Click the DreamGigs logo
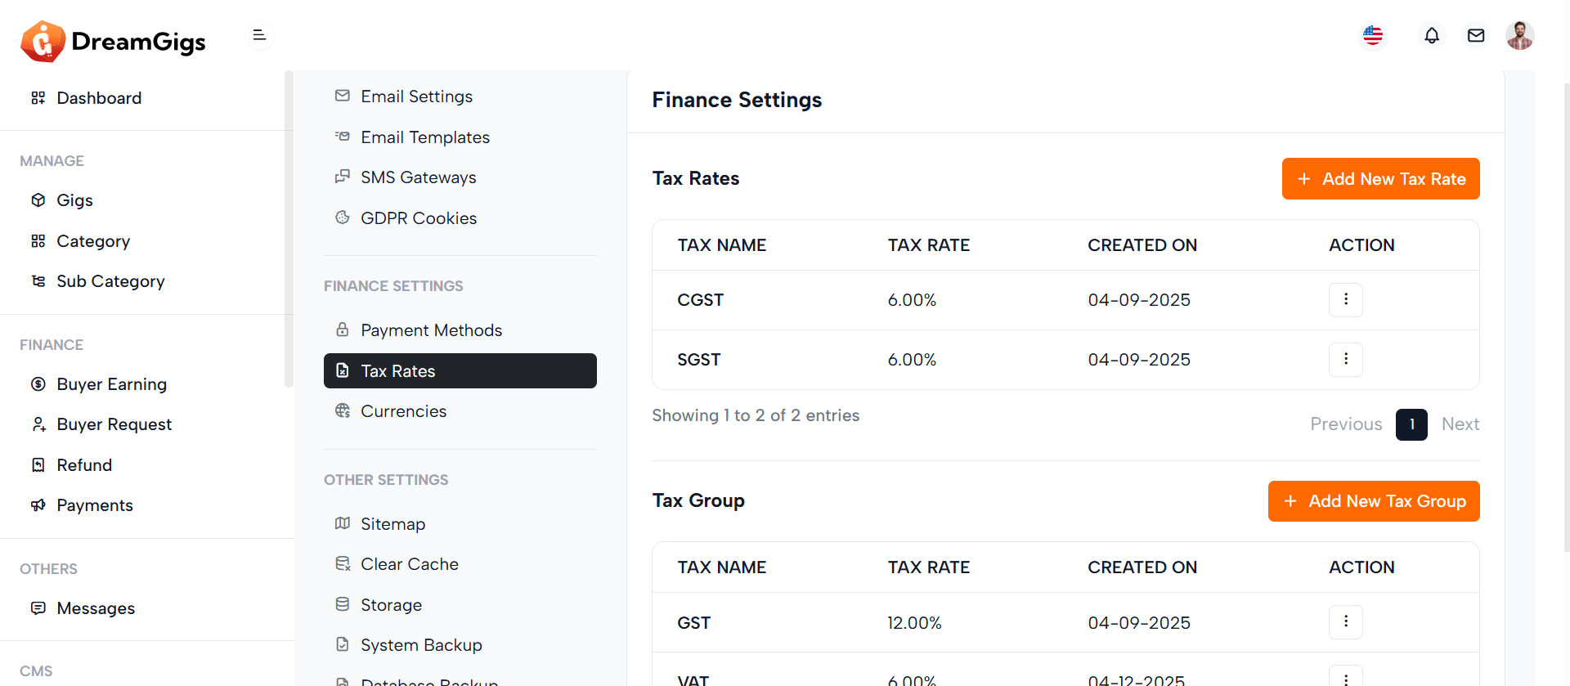Image resolution: width=1570 pixels, height=686 pixels. point(113,41)
